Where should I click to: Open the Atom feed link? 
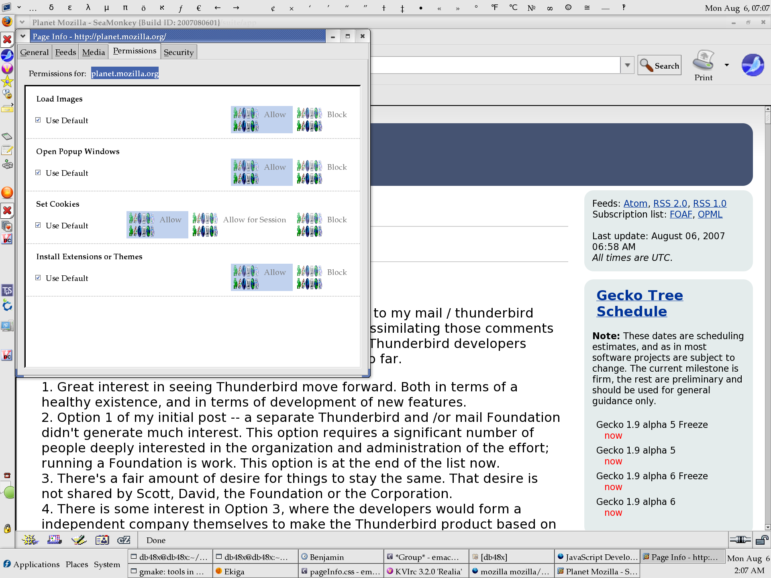[635, 204]
